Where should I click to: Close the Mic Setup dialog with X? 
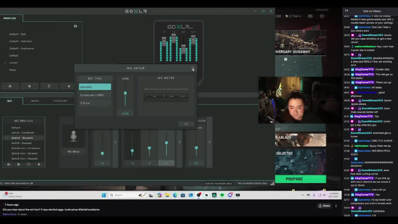[x=193, y=68]
